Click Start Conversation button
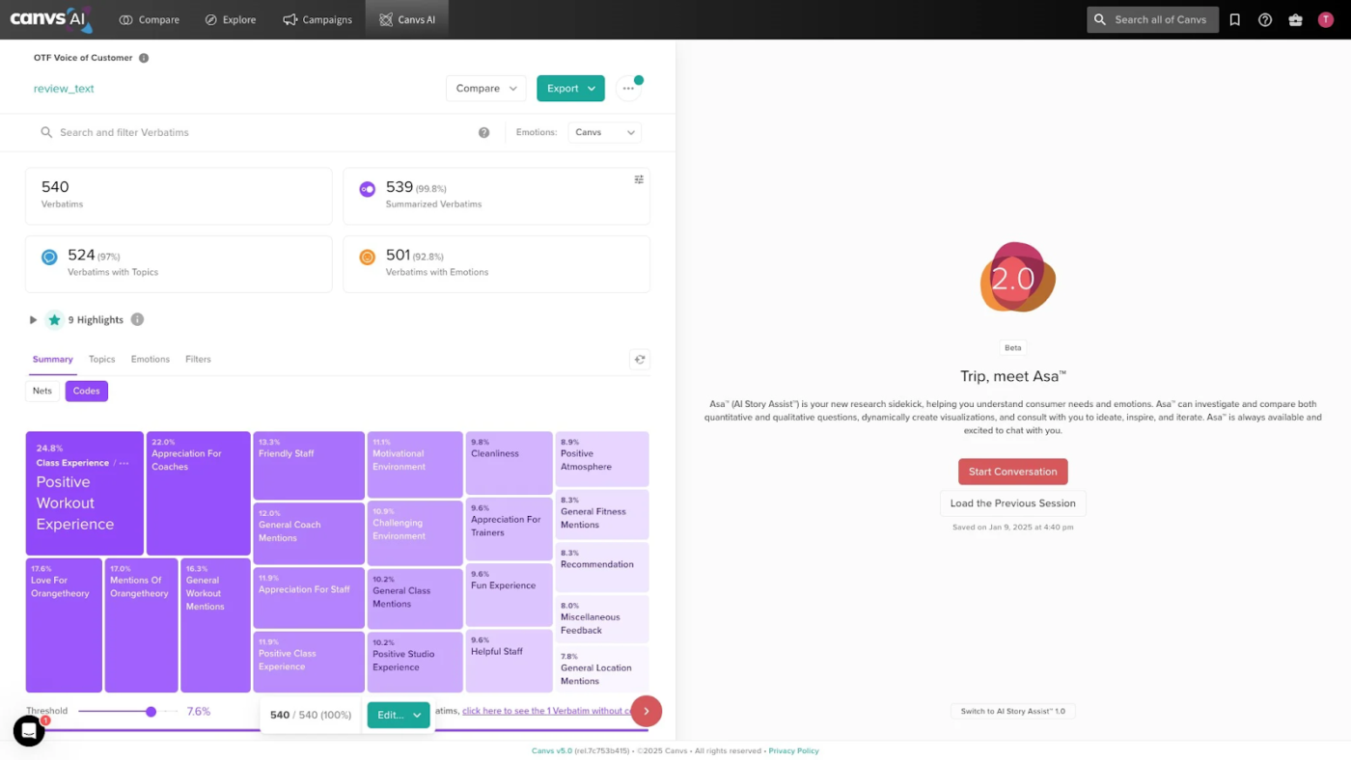This screenshot has width=1351, height=760. 1013,472
